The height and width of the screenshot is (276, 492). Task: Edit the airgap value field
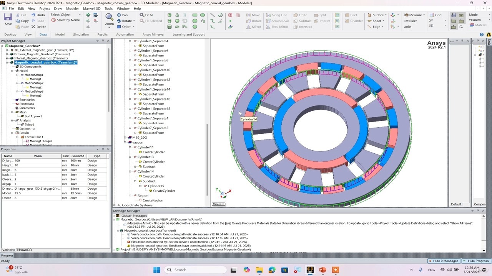tap(38, 184)
